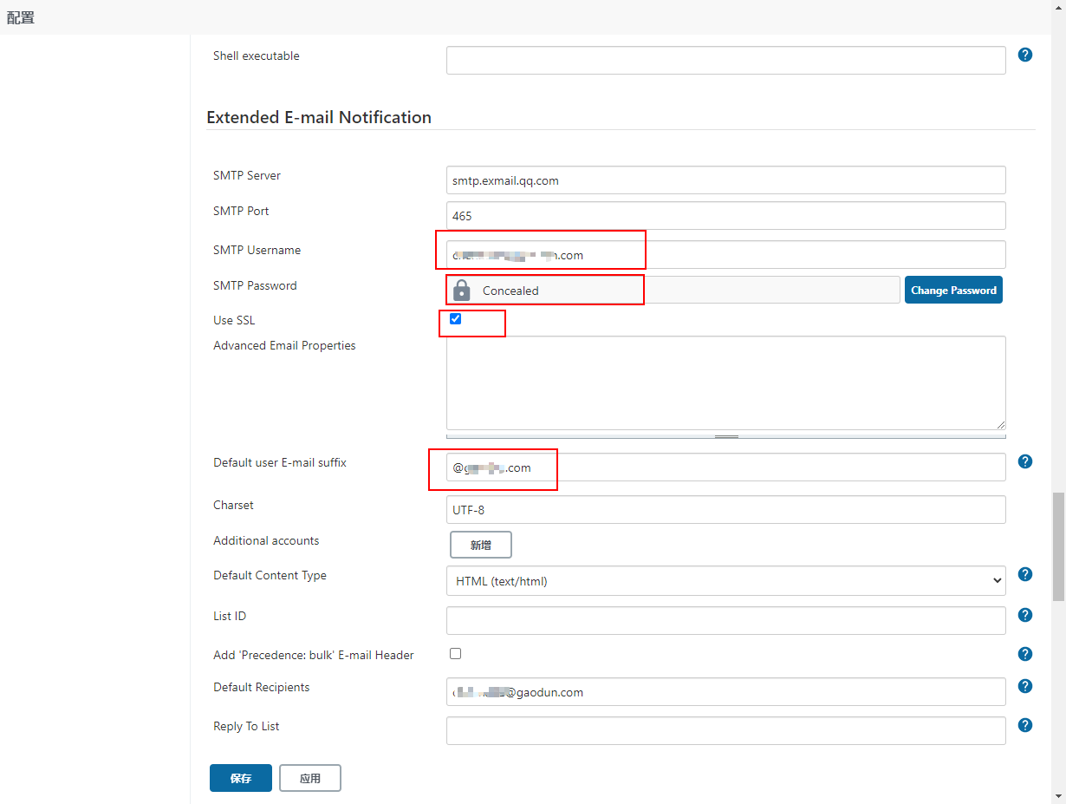The image size is (1066, 804).
Task: Open help for Default Content Type
Action: tap(1025, 574)
